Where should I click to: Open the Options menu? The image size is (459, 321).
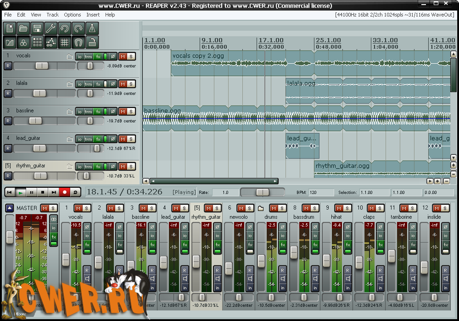coord(73,15)
